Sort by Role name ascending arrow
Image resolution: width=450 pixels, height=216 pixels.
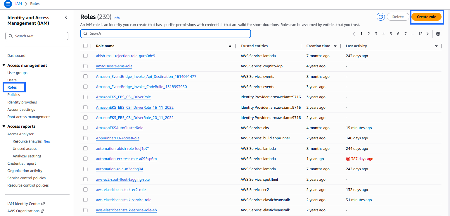230,46
